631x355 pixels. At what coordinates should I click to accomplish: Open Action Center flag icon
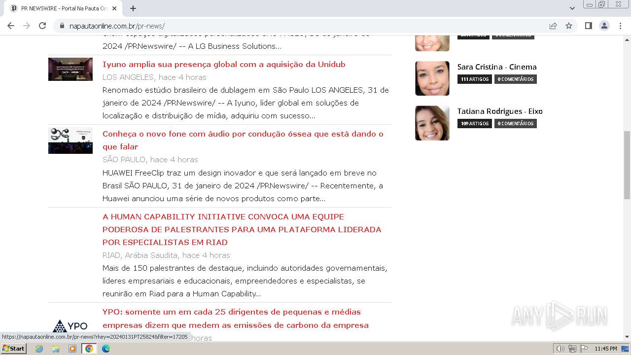(x=584, y=349)
